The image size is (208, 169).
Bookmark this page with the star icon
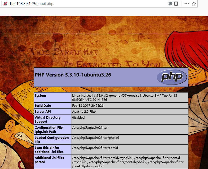click(x=194, y=4)
